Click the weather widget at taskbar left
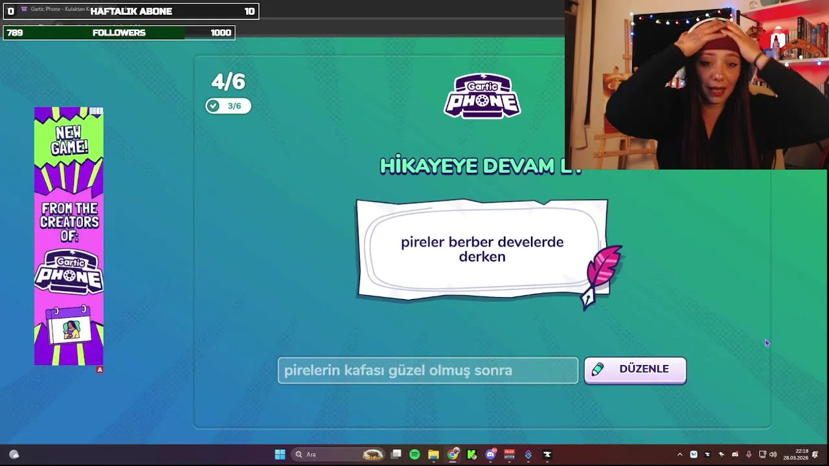The width and height of the screenshot is (829, 466). [x=14, y=454]
